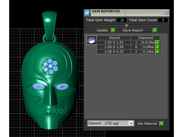Viewport: 183px width, 137px height.
Task: Click green arrow for 0.14tw row
Action: pos(157,52)
